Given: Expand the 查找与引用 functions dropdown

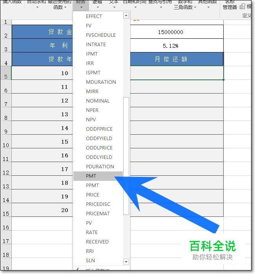Looking at the screenshot, I should click(160, 5).
